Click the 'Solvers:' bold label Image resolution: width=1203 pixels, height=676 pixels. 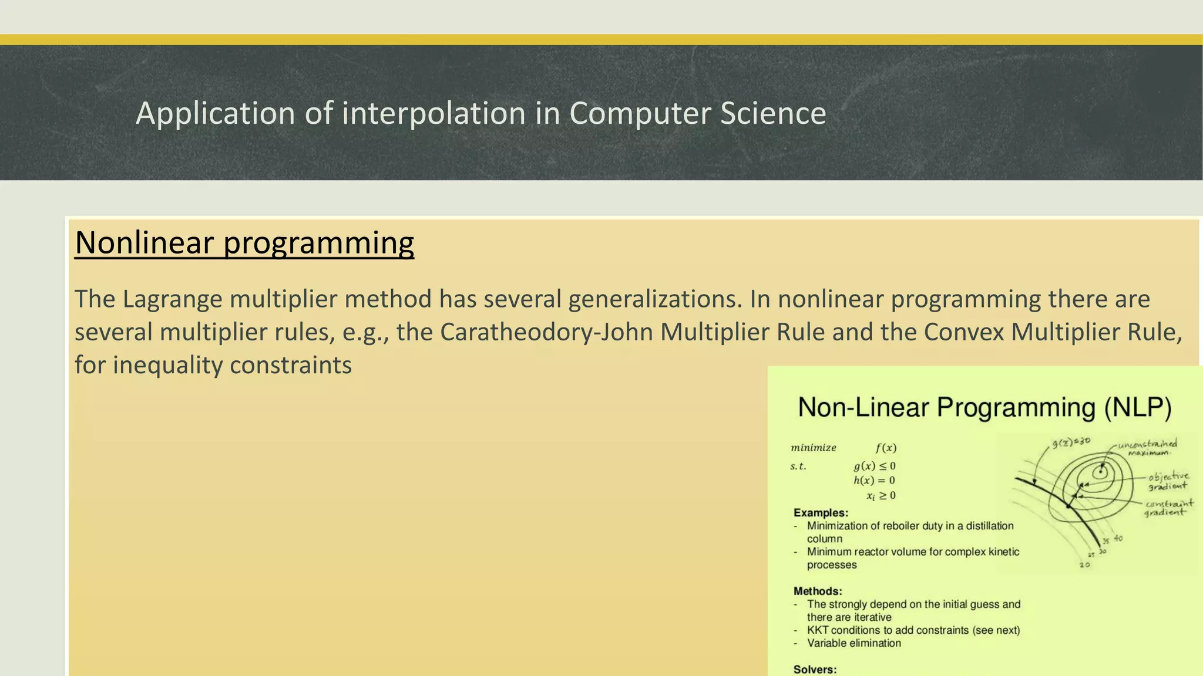(x=815, y=670)
